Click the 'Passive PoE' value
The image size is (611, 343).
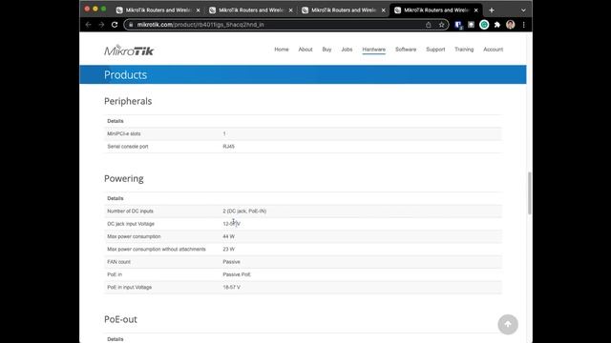coord(237,274)
